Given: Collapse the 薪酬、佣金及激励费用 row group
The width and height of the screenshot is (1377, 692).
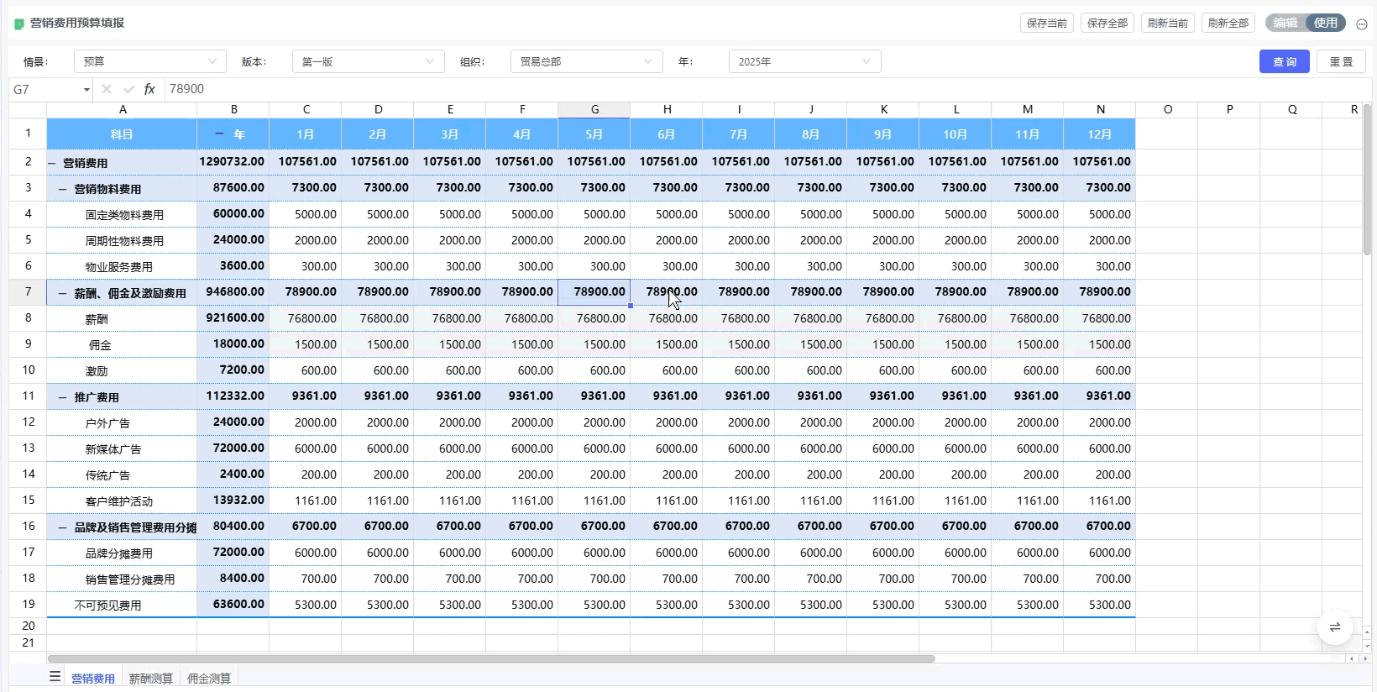Looking at the screenshot, I should coord(63,293).
